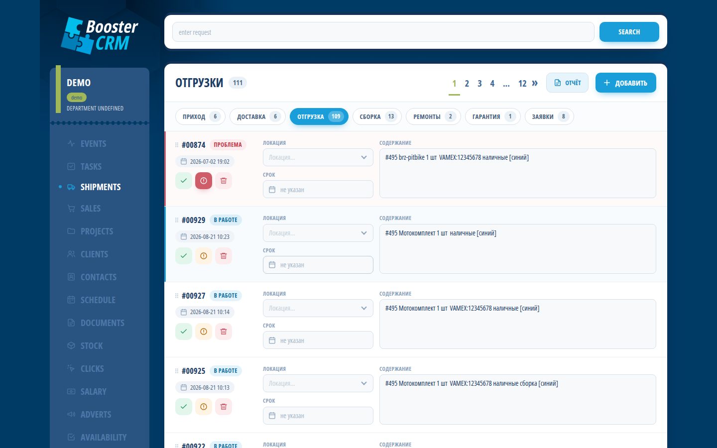
Task: Complete shipment #00925 with check icon
Action: pyautogui.click(x=184, y=407)
